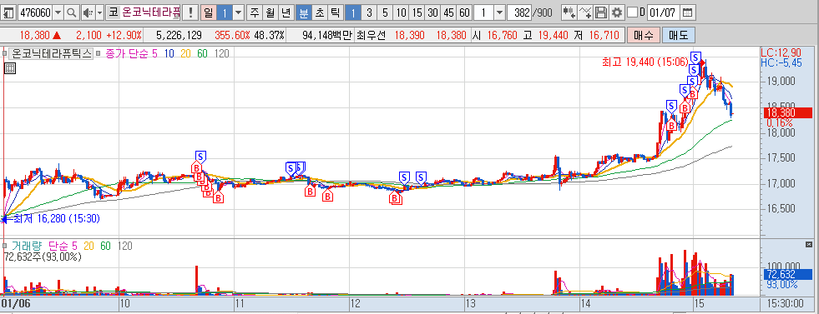Open the dropdown arrow beside the speaker icon
The height and width of the screenshot is (314, 819).
(x=99, y=12)
